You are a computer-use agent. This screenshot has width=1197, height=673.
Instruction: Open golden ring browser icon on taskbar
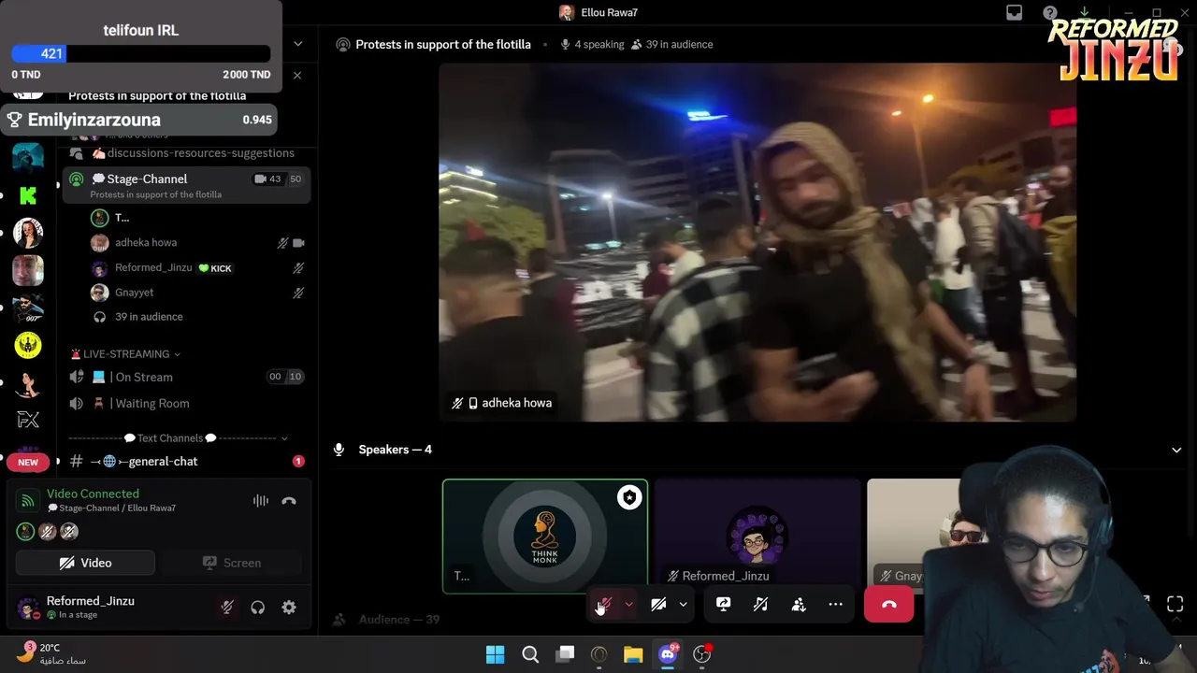click(598, 654)
